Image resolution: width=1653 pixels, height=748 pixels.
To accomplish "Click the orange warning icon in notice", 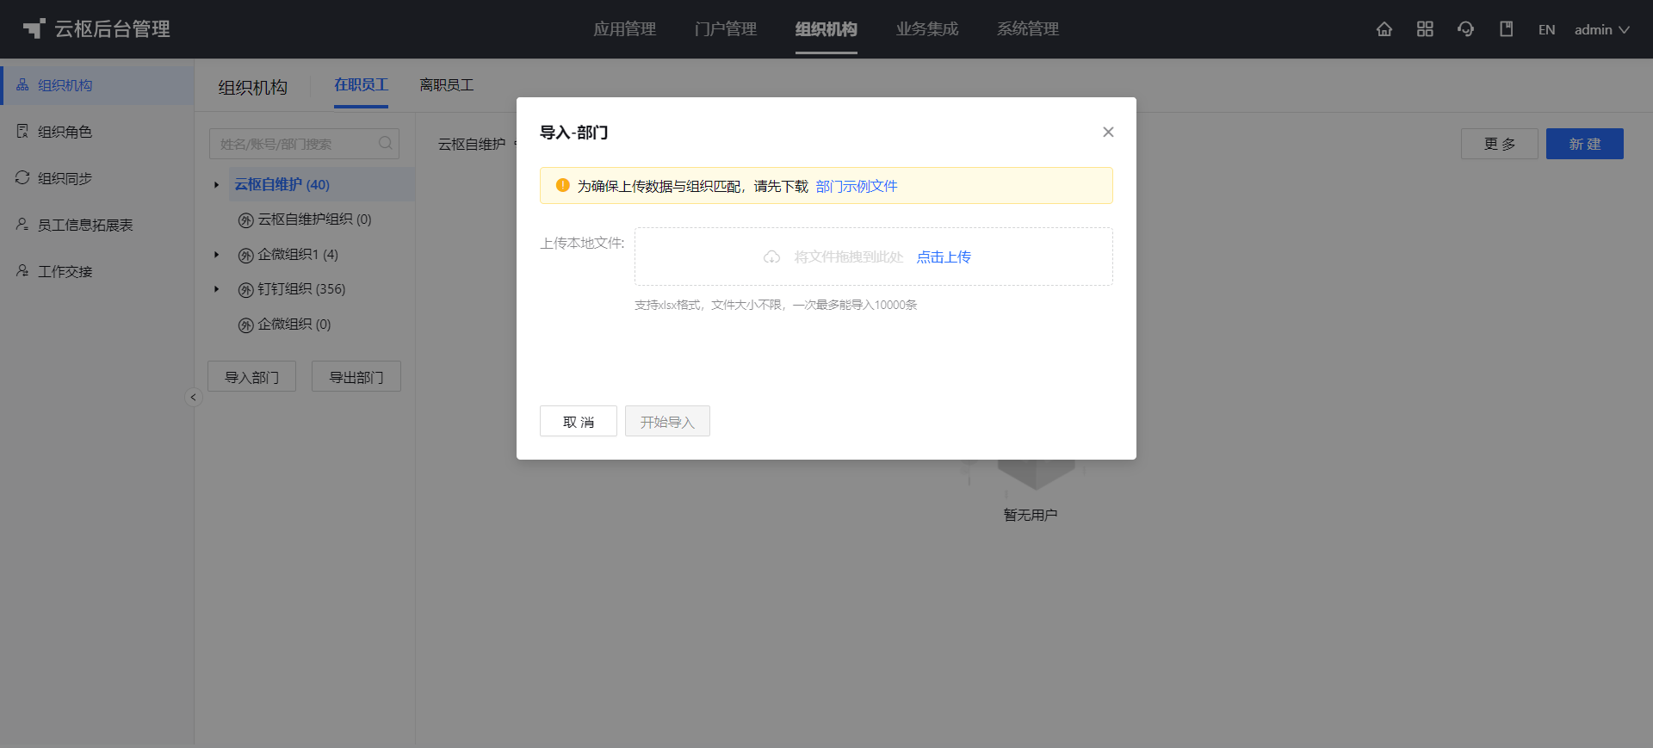I will [x=562, y=185].
